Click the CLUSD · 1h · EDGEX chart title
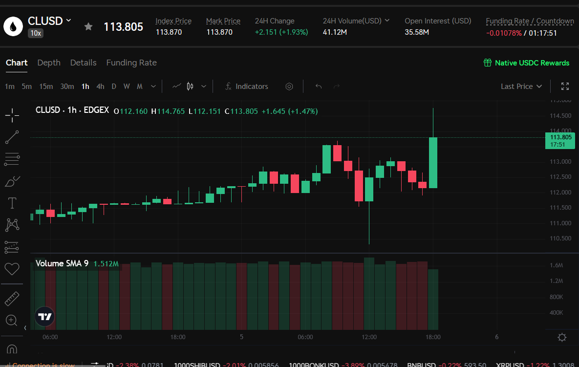Viewport: 579px width, 367px height. [72, 110]
